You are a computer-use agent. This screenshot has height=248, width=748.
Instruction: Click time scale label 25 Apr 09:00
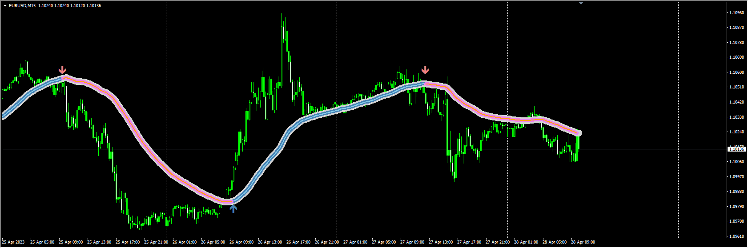click(x=71, y=242)
